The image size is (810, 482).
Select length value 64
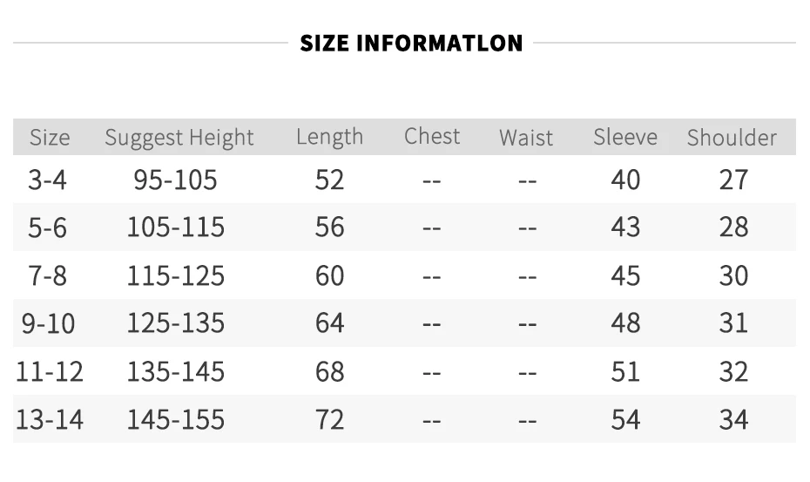click(x=329, y=323)
